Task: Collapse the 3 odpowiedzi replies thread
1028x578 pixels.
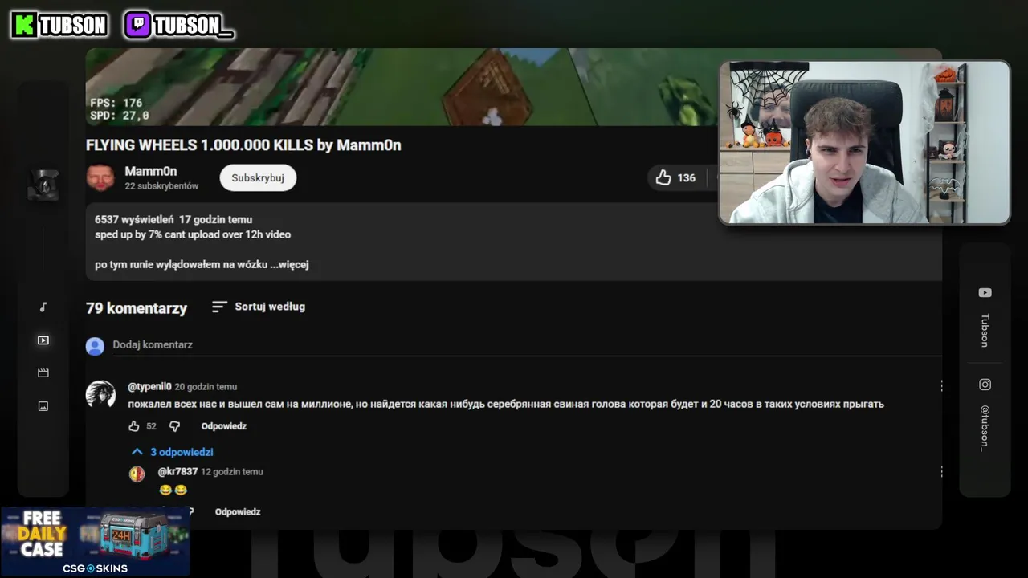Action: (171, 452)
